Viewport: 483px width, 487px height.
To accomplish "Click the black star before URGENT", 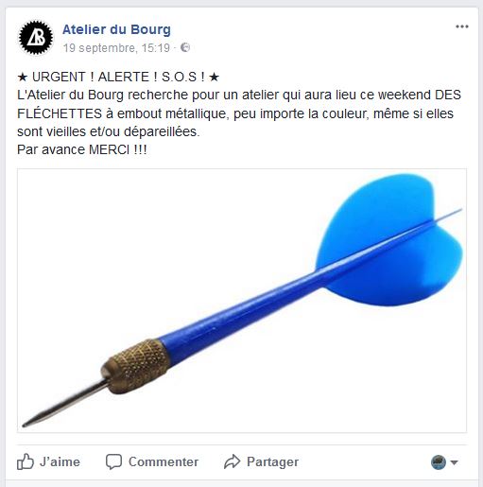I will (x=23, y=78).
